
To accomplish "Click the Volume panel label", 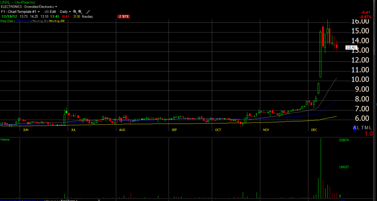I will [5, 140].
